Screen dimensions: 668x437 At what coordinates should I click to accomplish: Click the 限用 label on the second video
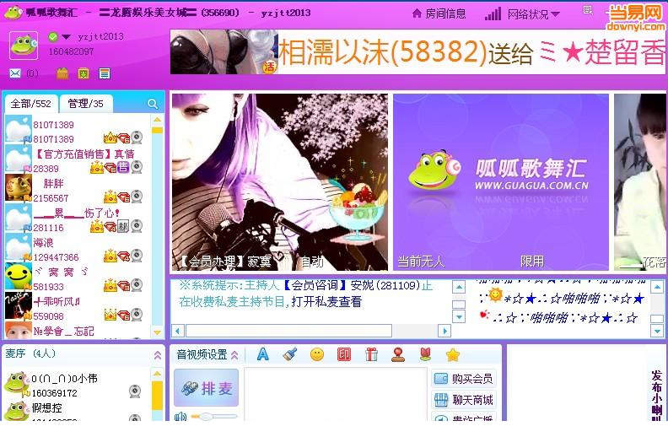(531, 261)
